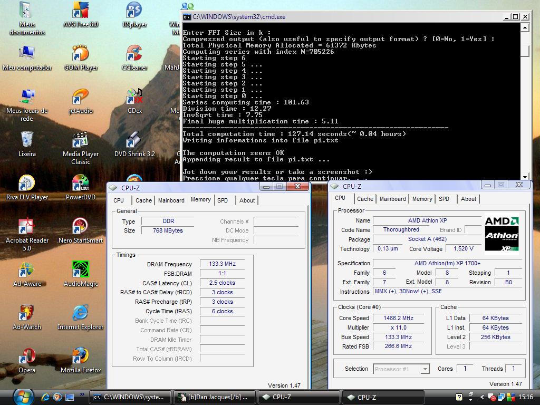Open About tab in right CPU-Z window
540x405 pixels.
[468, 199]
